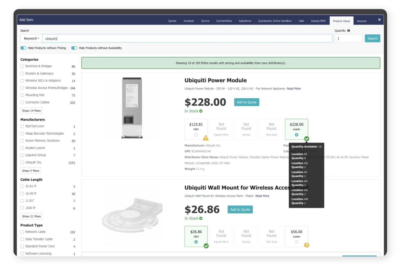Check the Network Cable product type
404x269 pixels.
[22, 232]
